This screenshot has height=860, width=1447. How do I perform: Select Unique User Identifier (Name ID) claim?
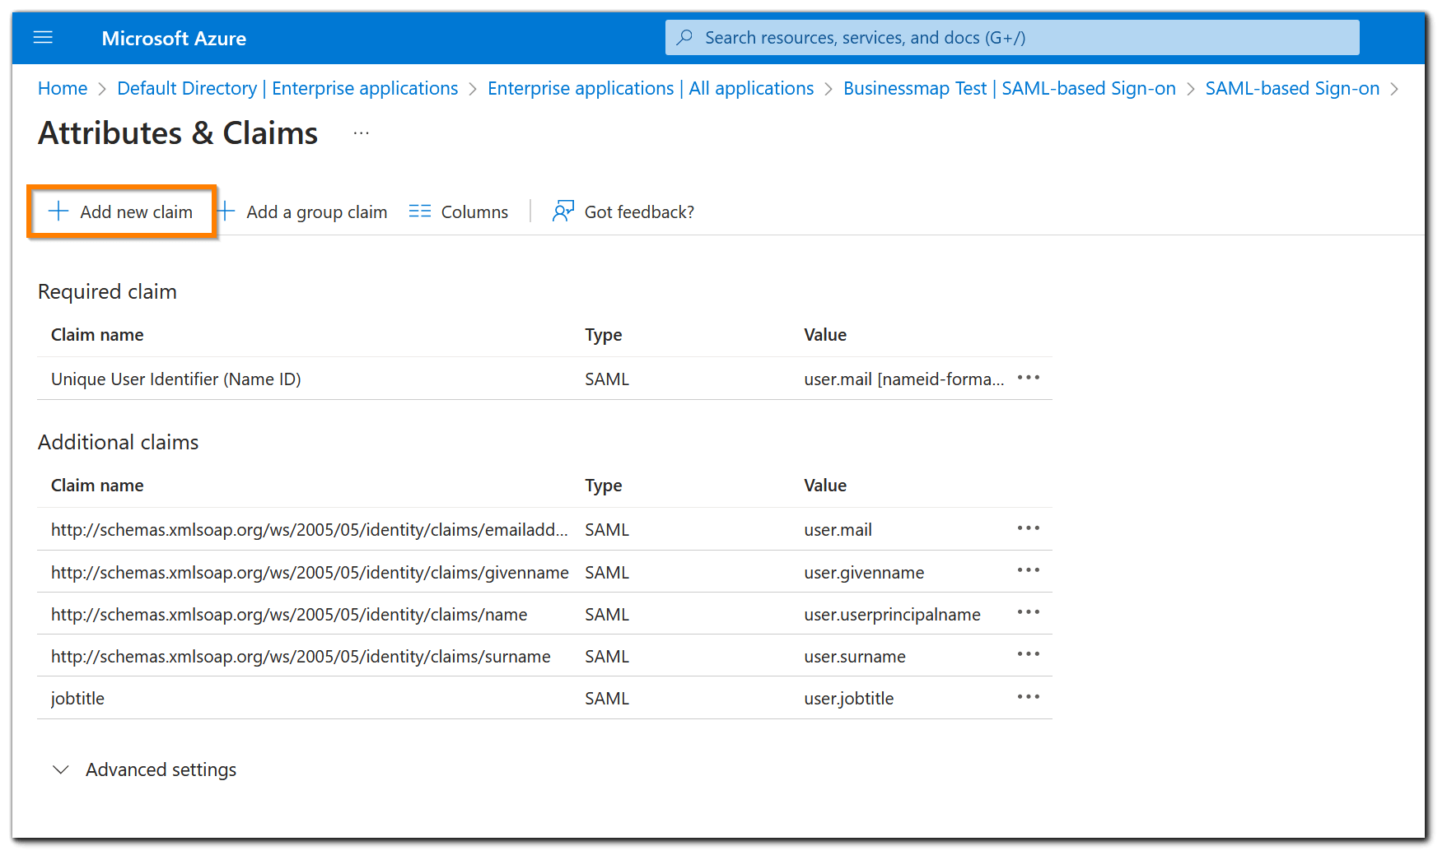point(176,379)
